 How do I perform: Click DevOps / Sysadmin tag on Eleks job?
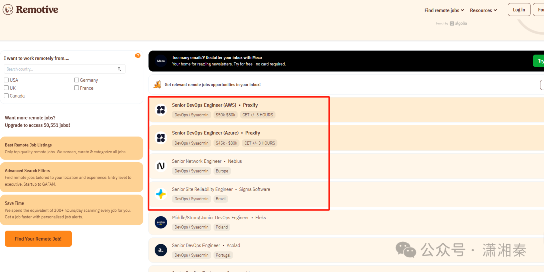coord(191,227)
